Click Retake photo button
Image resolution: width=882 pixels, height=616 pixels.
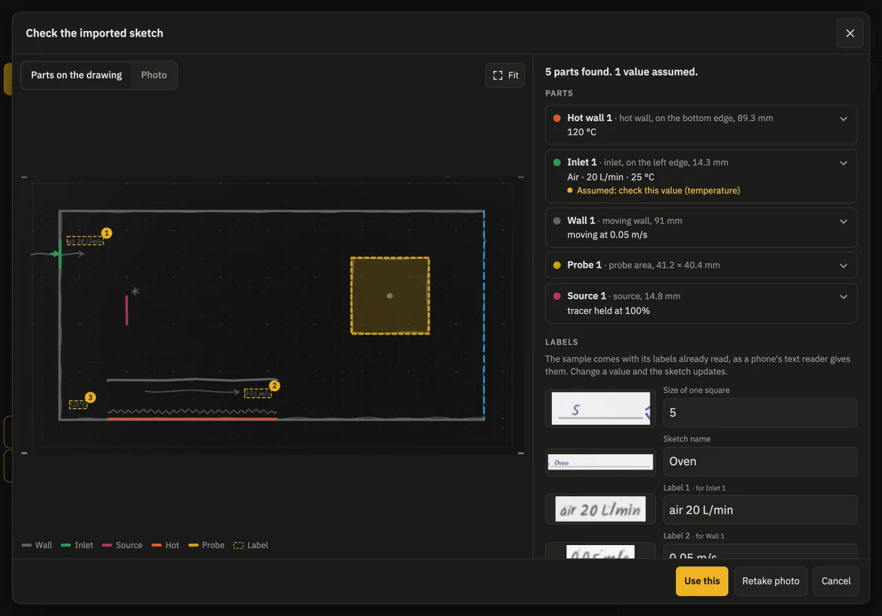pos(771,581)
